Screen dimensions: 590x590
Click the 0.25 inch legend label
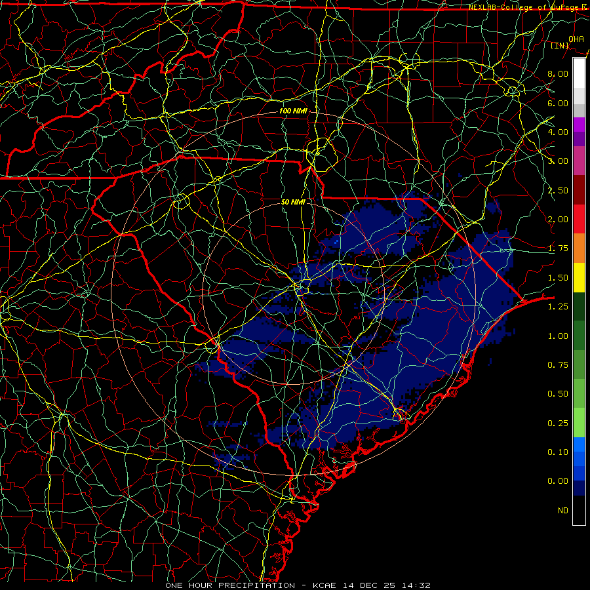[x=558, y=423]
